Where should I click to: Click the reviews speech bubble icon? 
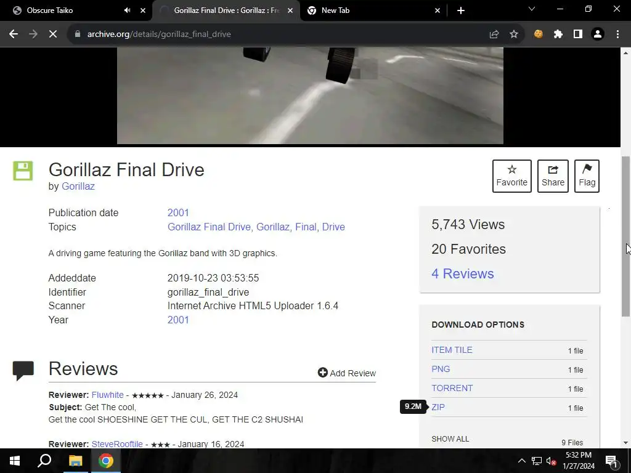click(x=23, y=370)
